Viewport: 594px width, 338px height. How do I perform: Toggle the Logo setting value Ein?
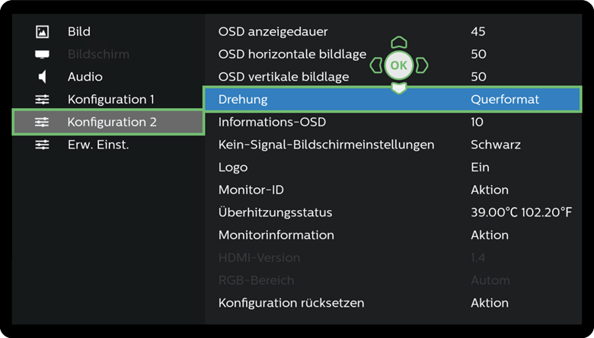[480, 167]
